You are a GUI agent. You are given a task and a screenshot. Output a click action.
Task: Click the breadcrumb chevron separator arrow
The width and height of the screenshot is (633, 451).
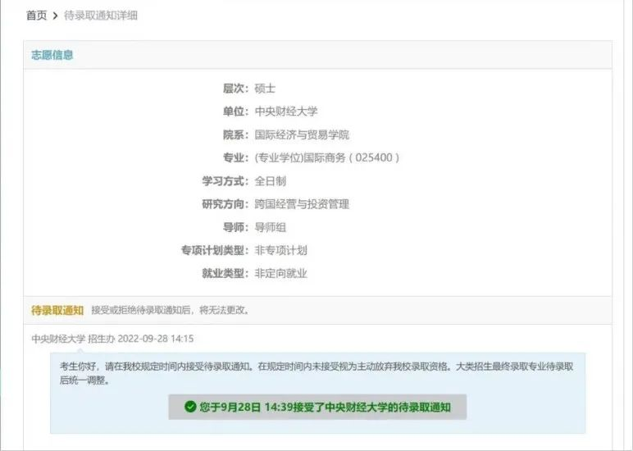point(56,16)
